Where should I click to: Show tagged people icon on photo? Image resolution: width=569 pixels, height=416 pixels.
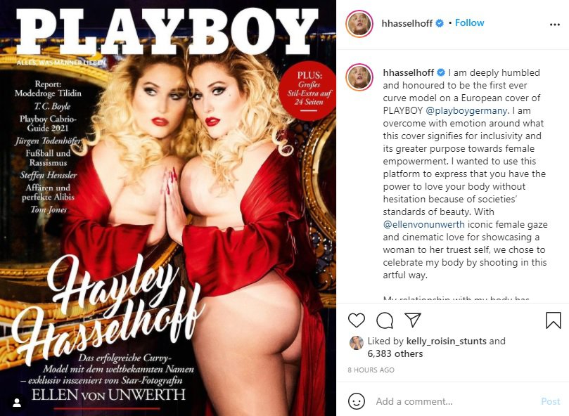(17, 403)
